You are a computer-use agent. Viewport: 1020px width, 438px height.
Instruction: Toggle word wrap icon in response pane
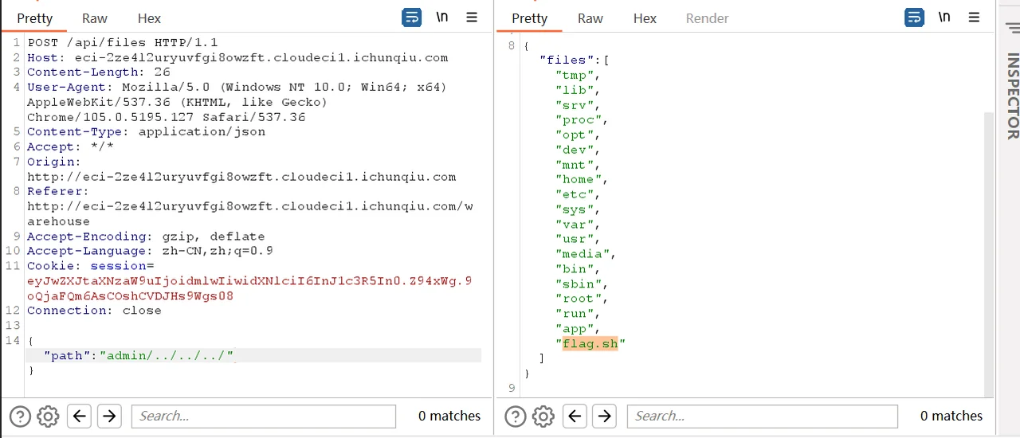click(914, 18)
